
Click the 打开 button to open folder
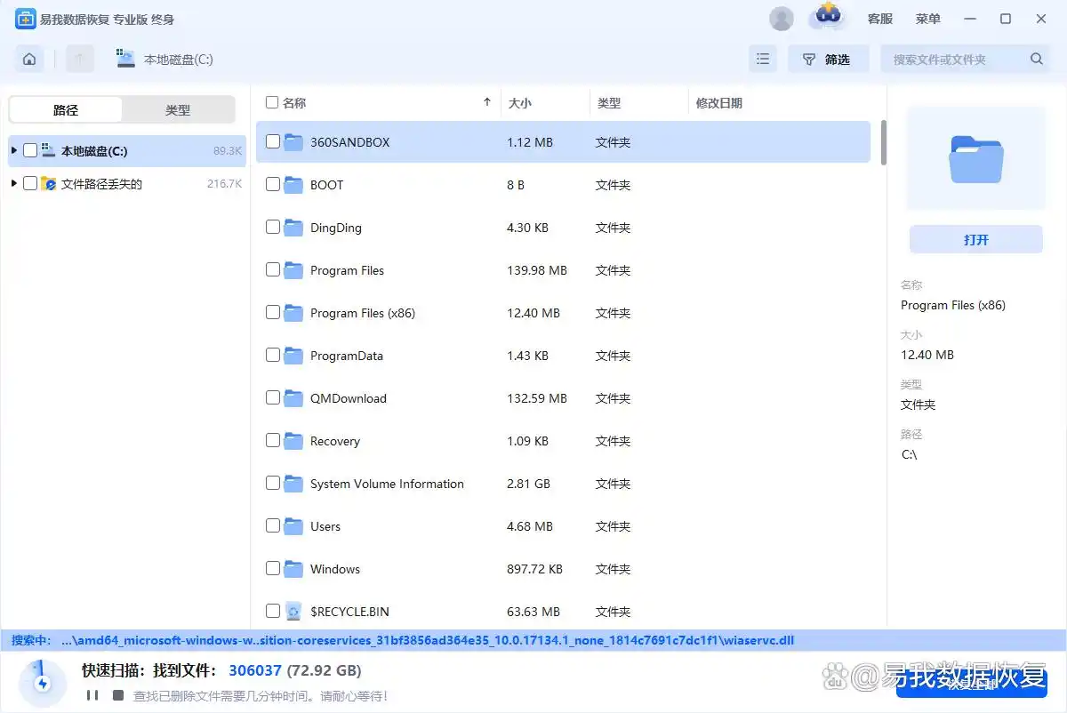pos(975,239)
